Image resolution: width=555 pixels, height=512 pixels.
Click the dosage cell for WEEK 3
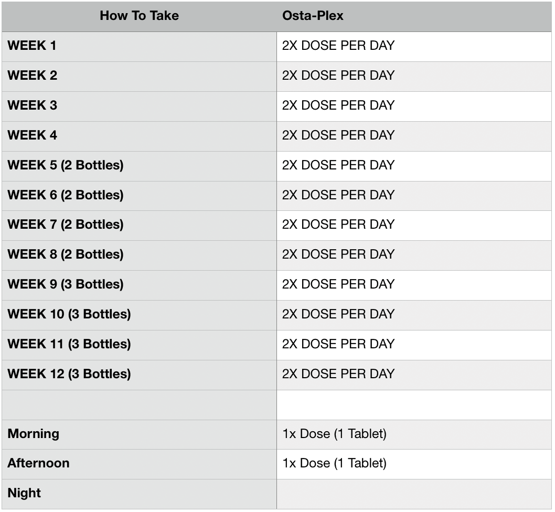(x=338, y=105)
